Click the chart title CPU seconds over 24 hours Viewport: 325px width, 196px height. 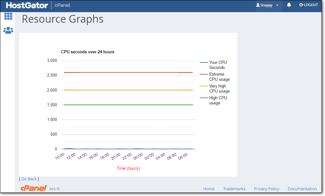[87, 52]
